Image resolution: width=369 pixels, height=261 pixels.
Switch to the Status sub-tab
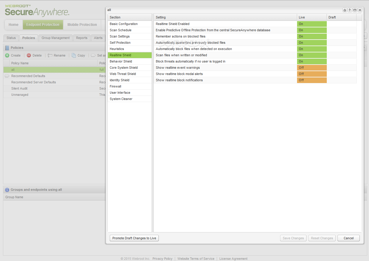[11, 38]
